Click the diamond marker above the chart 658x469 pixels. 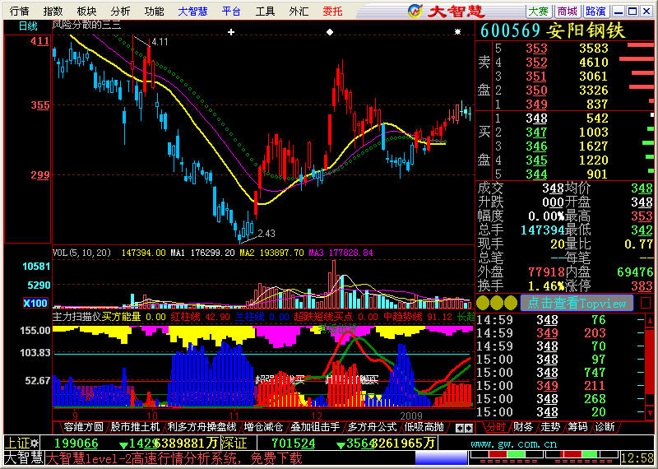point(330,32)
